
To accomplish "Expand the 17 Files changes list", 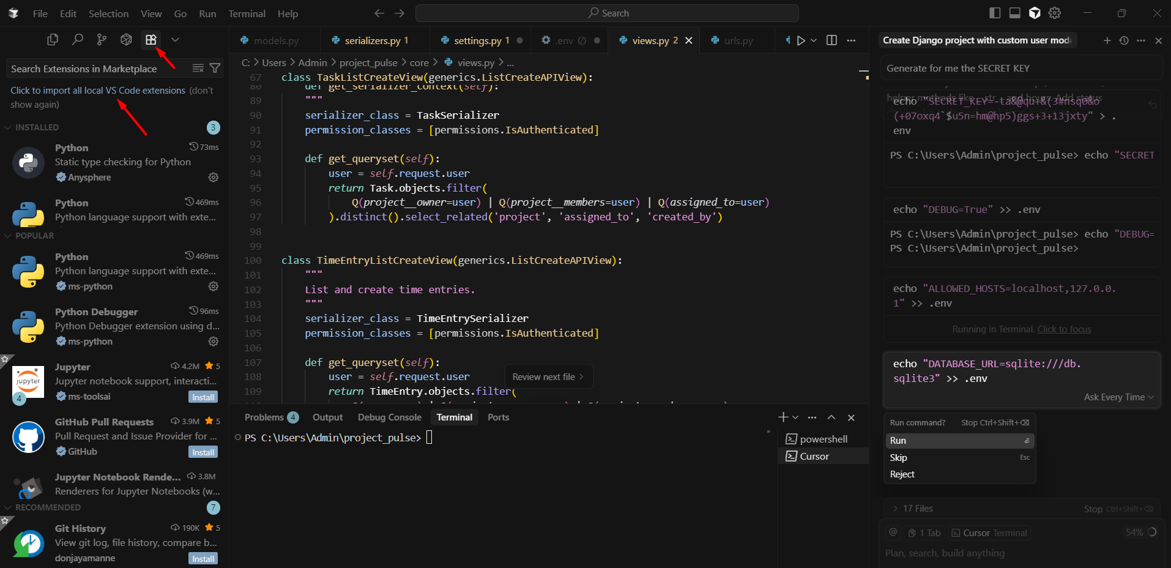I will 912,509.
